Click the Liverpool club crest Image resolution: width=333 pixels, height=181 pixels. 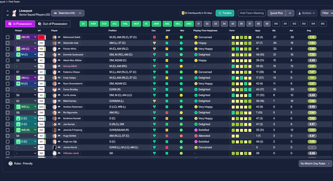pos(14,13)
